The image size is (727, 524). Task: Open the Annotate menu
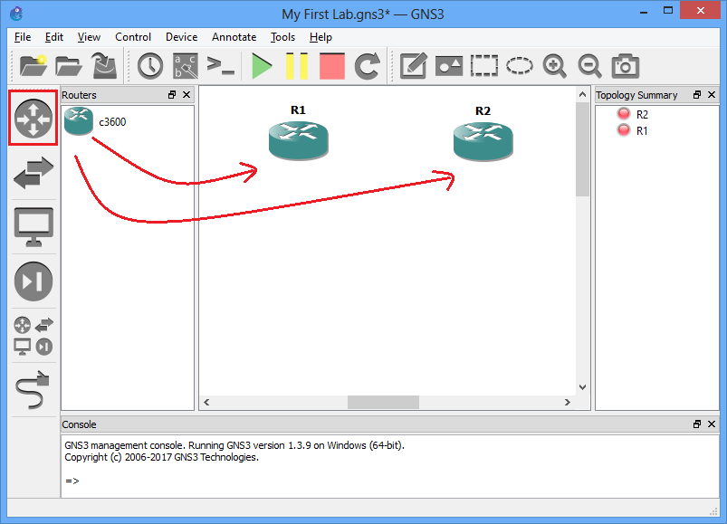tap(234, 37)
